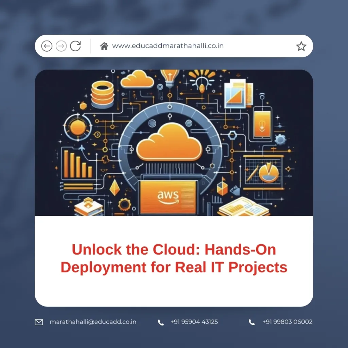Click the home icon in address bar

pos(104,46)
